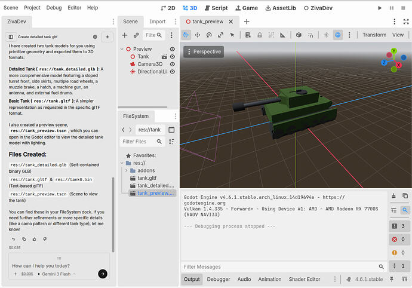Click the instantiate child scene link icon
Image resolution: width=412 pixels, height=288 pixels.
click(136, 35)
